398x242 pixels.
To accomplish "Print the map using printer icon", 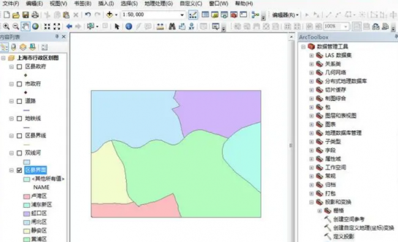I will coord(35,15).
